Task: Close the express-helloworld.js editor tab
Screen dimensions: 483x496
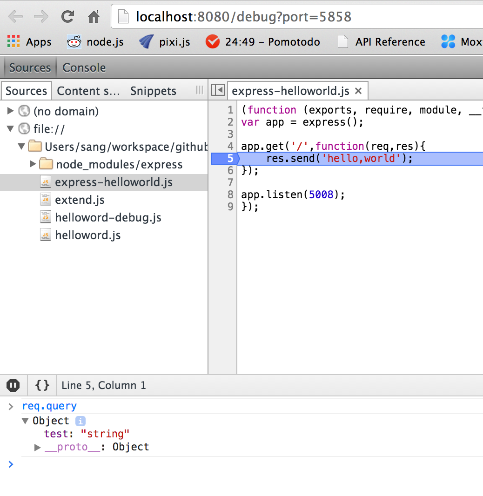Action: [x=358, y=91]
